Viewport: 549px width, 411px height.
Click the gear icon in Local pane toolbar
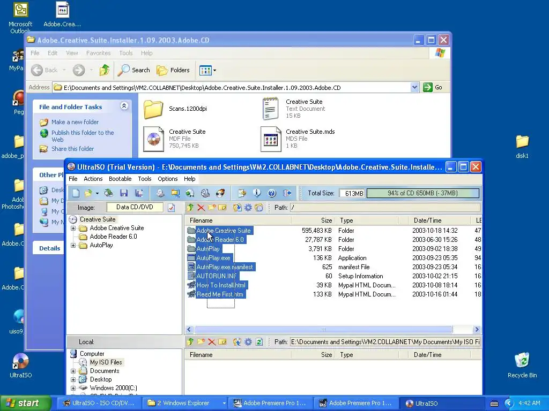click(x=248, y=342)
